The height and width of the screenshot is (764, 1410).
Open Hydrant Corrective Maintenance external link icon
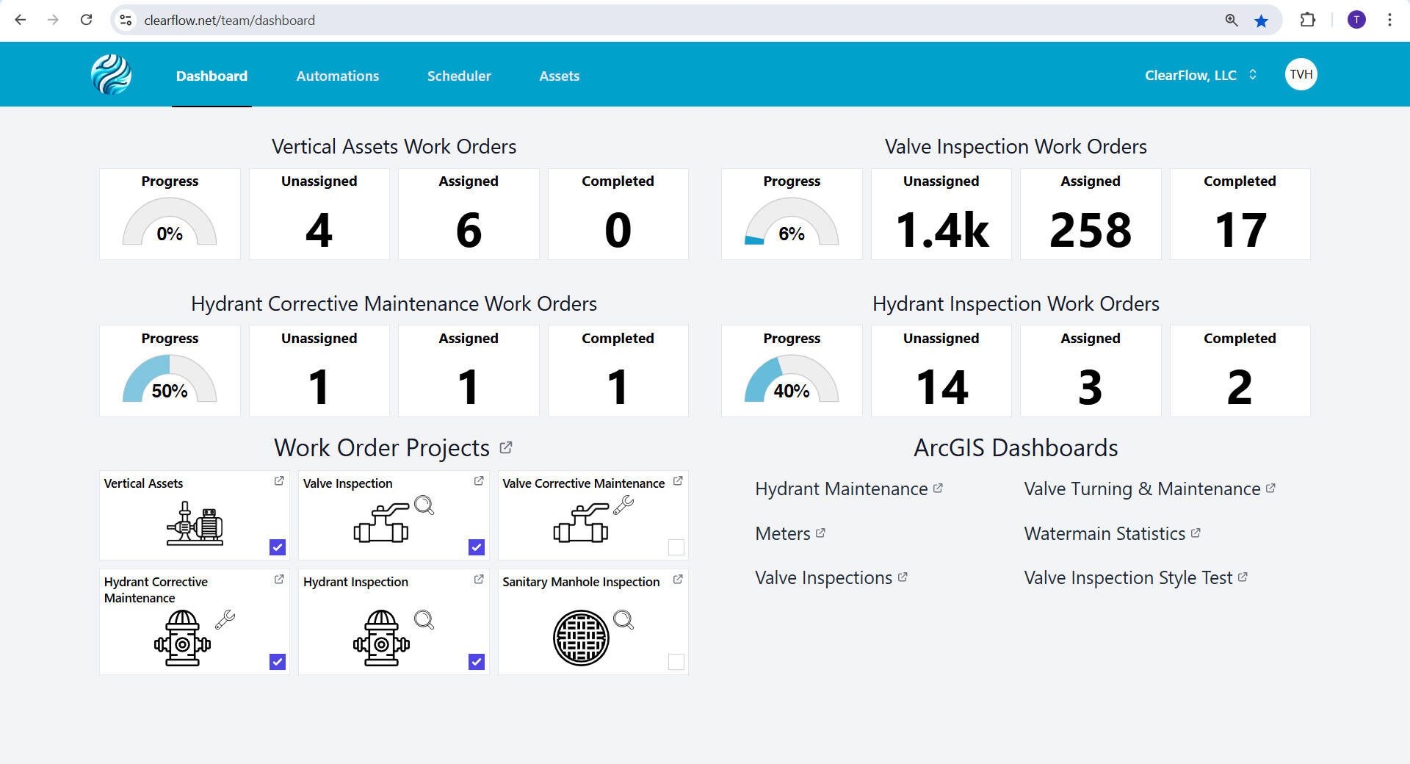point(279,579)
